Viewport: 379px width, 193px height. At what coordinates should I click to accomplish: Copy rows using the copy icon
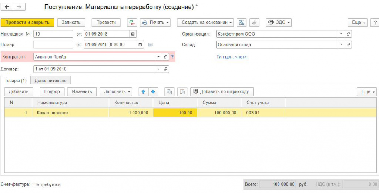[170, 91]
